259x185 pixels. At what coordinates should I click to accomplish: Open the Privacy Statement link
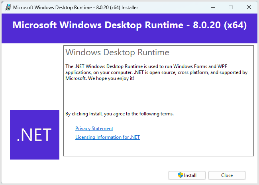pos(94,129)
